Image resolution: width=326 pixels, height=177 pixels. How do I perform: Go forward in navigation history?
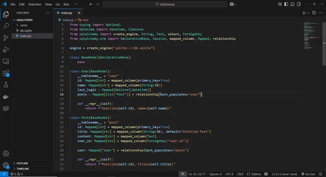(x=97, y=4)
